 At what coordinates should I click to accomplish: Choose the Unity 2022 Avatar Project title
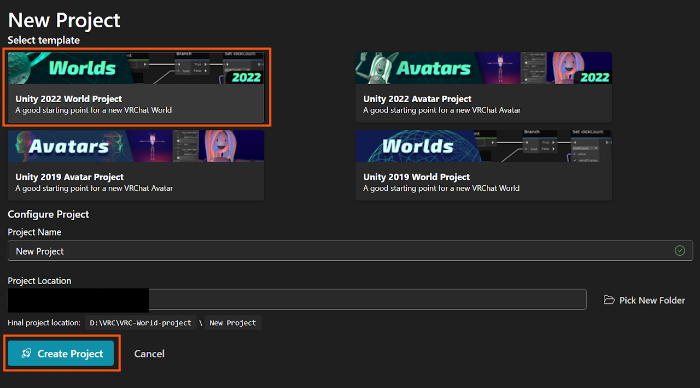pyautogui.click(x=417, y=99)
